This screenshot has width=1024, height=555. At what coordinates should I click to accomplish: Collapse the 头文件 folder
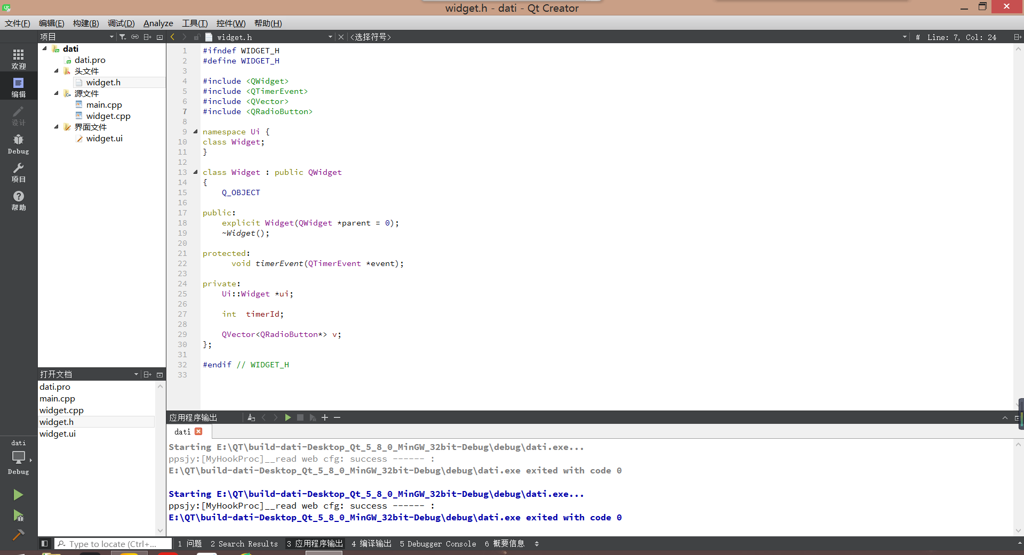pyautogui.click(x=57, y=71)
